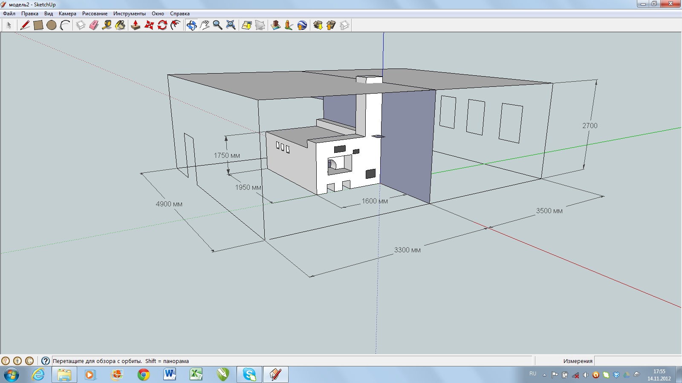Screen dimensions: 682x383
Task: Select the Paint Bucket tool
Action: (x=120, y=25)
